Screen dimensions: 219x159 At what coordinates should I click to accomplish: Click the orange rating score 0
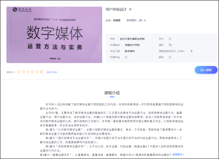(41, 72)
